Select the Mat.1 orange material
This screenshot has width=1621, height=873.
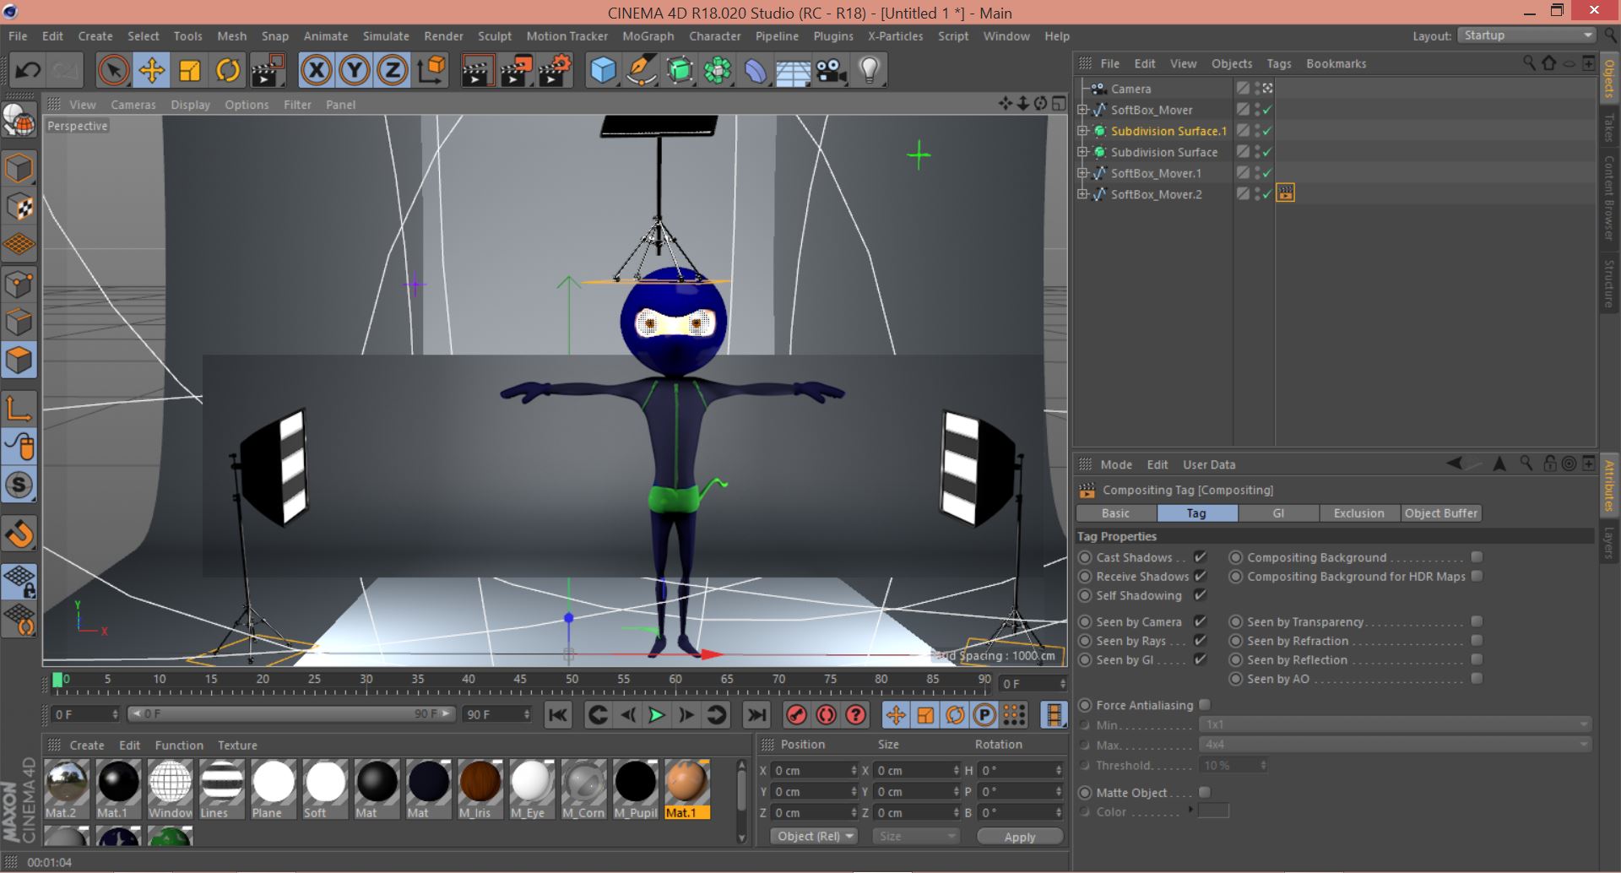(686, 789)
